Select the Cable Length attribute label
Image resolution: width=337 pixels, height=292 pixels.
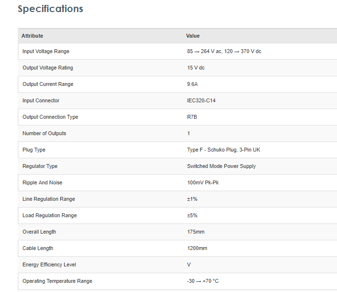[38, 248]
